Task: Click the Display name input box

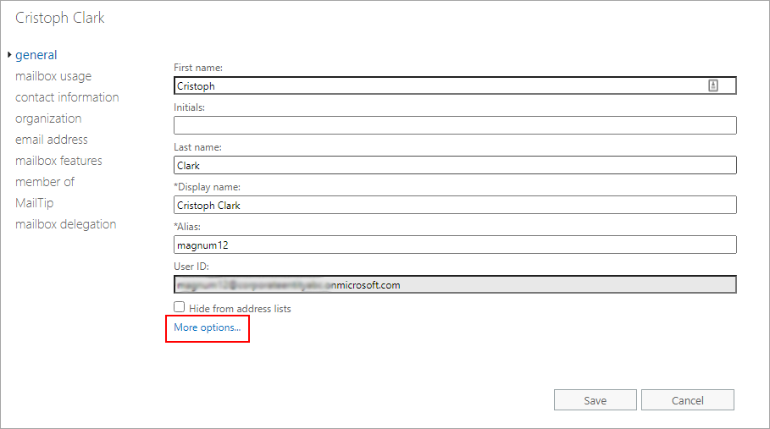Action: tap(455, 205)
